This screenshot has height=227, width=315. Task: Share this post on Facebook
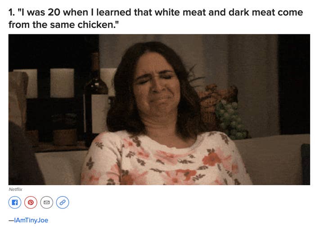tap(15, 202)
